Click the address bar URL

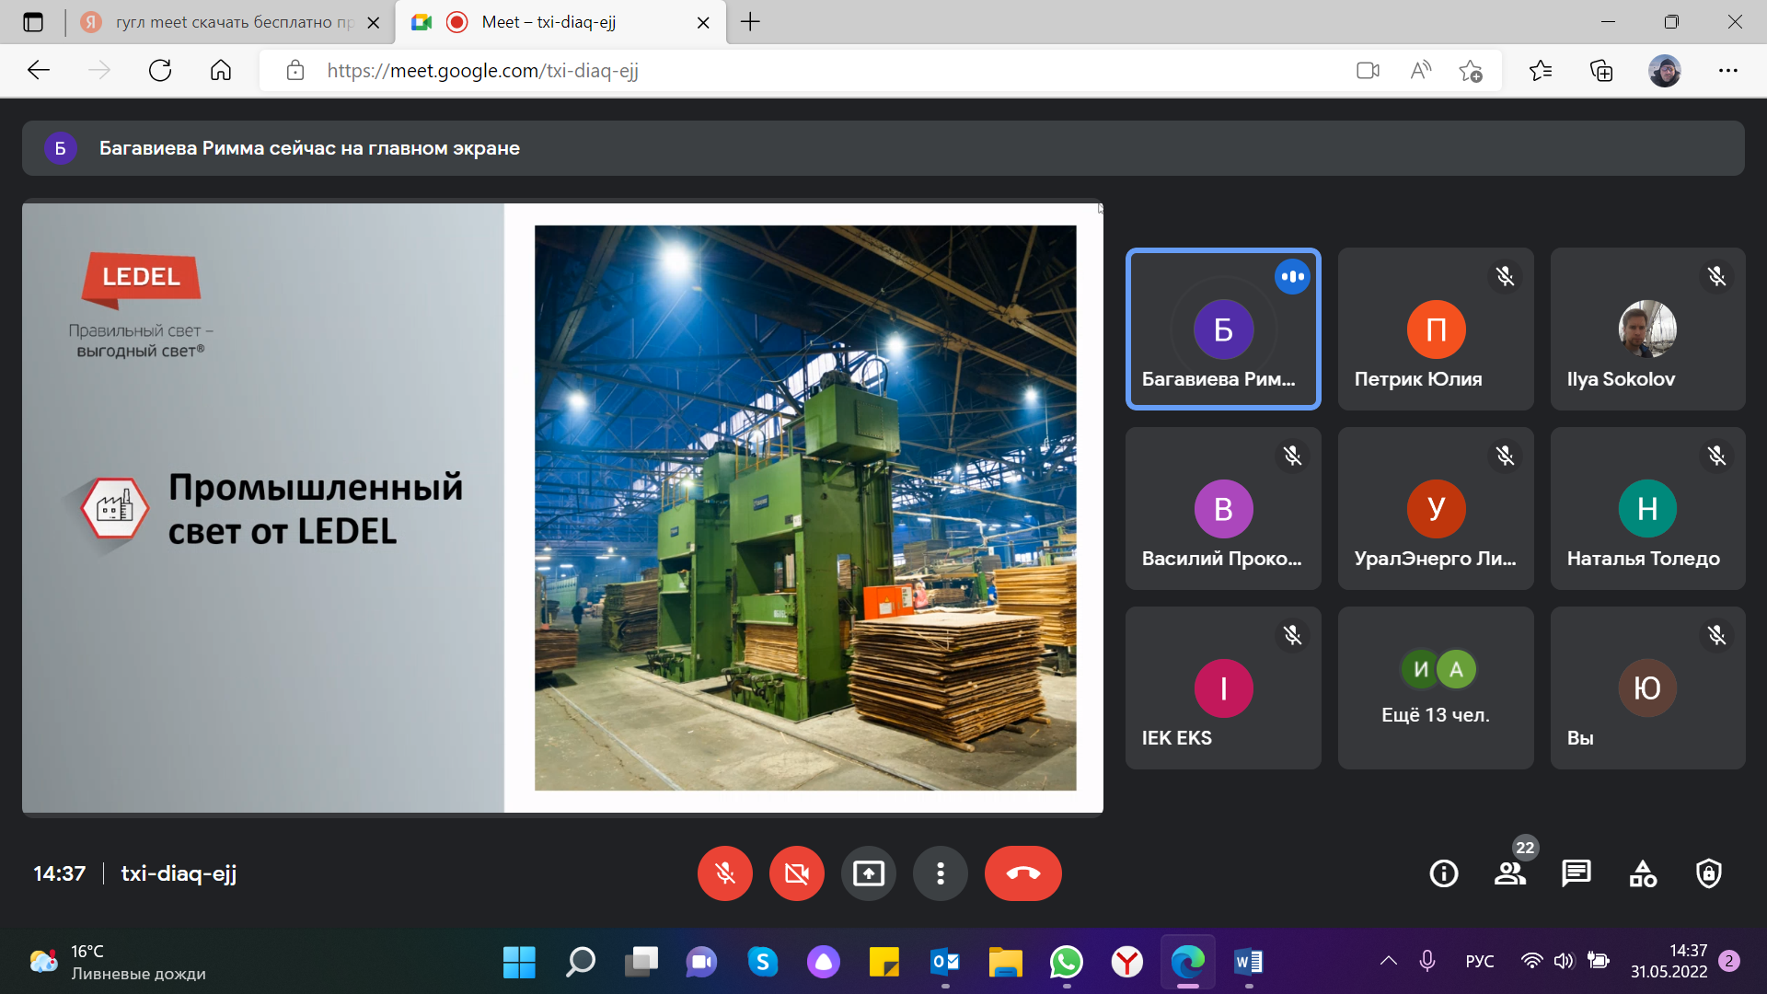pos(483,71)
